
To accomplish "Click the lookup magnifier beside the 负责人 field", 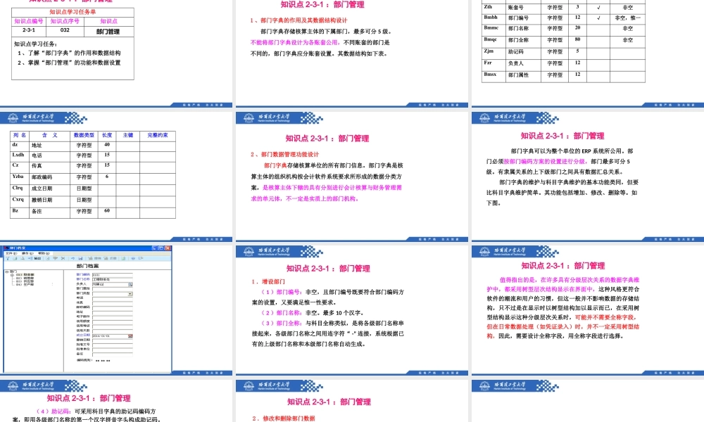I will (130, 284).
